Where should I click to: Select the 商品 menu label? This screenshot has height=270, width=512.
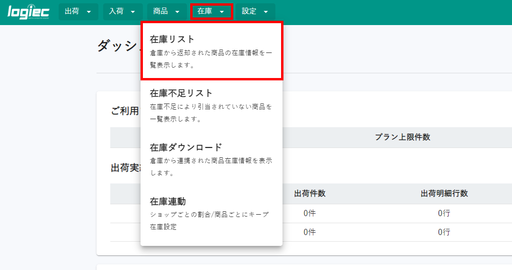160,11
